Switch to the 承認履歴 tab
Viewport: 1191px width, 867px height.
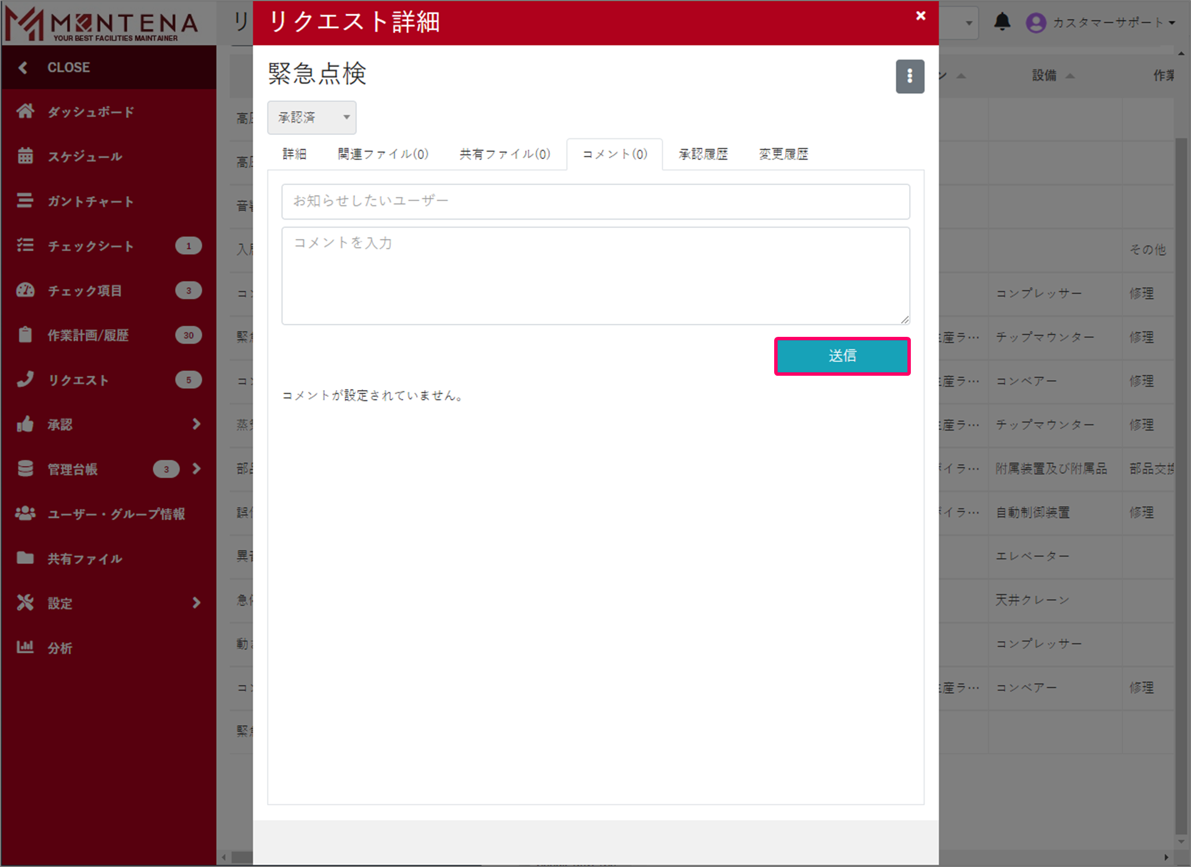(x=703, y=154)
